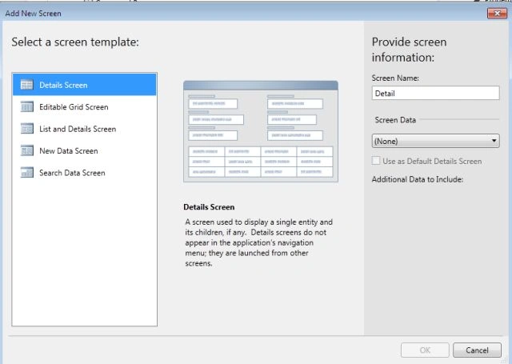Close the Add New Screen dialog
This screenshot has width=512, height=364.
[x=497, y=14]
